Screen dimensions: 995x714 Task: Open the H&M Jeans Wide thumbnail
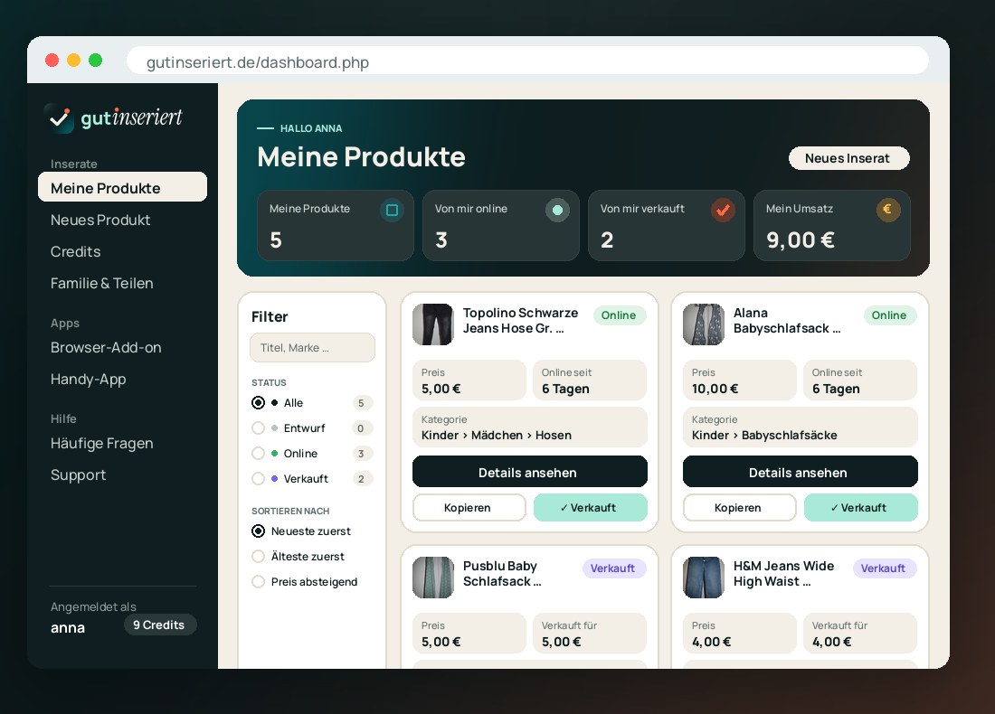703,578
